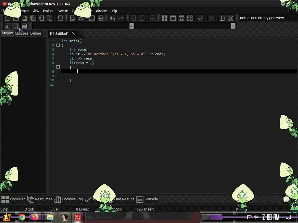Switch to the Classes side panel tab
The image size is (298, 223).
21,33
